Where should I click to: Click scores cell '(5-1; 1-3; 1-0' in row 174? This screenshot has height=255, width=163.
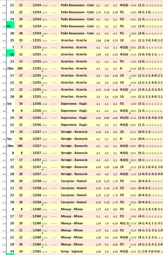(151, 209)
